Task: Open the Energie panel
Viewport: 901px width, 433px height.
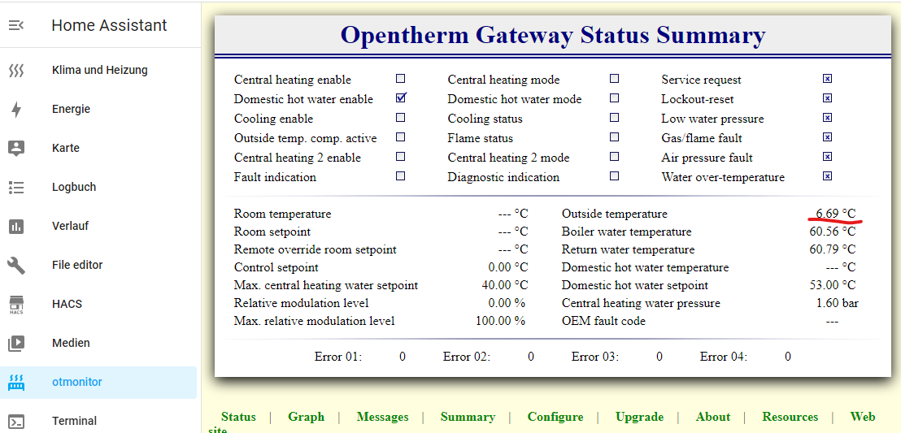Action: 72,109
